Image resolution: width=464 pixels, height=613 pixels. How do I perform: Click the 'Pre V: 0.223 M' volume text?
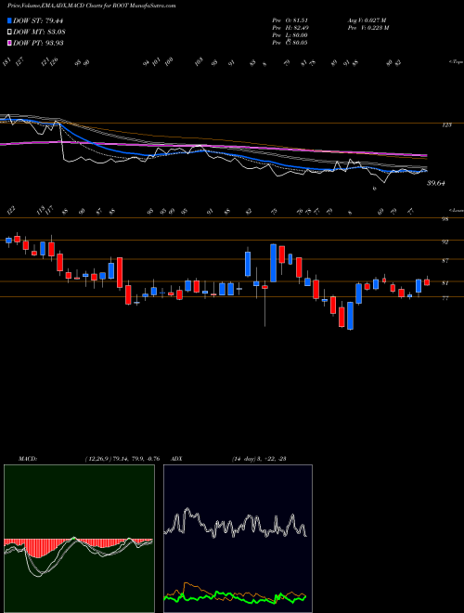click(x=367, y=28)
